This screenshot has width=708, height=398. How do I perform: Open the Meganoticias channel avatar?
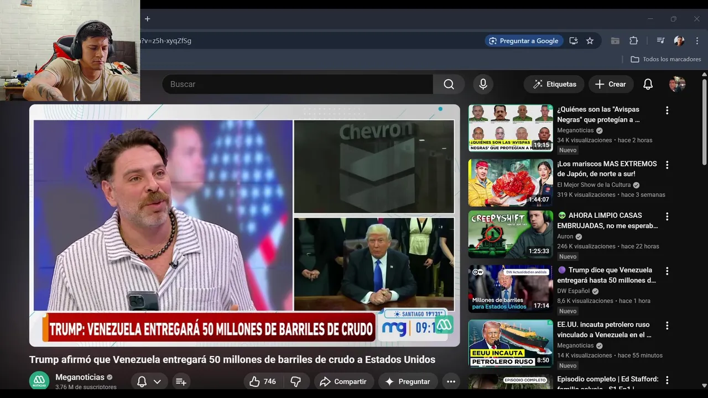(x=39, y=381)
